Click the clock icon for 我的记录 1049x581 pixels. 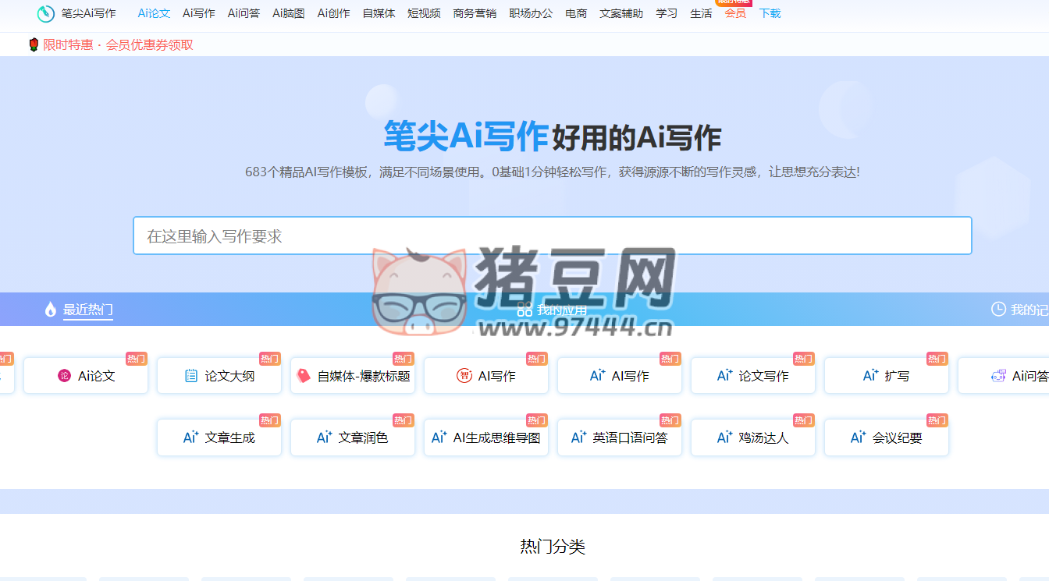[x=998, y=310]
